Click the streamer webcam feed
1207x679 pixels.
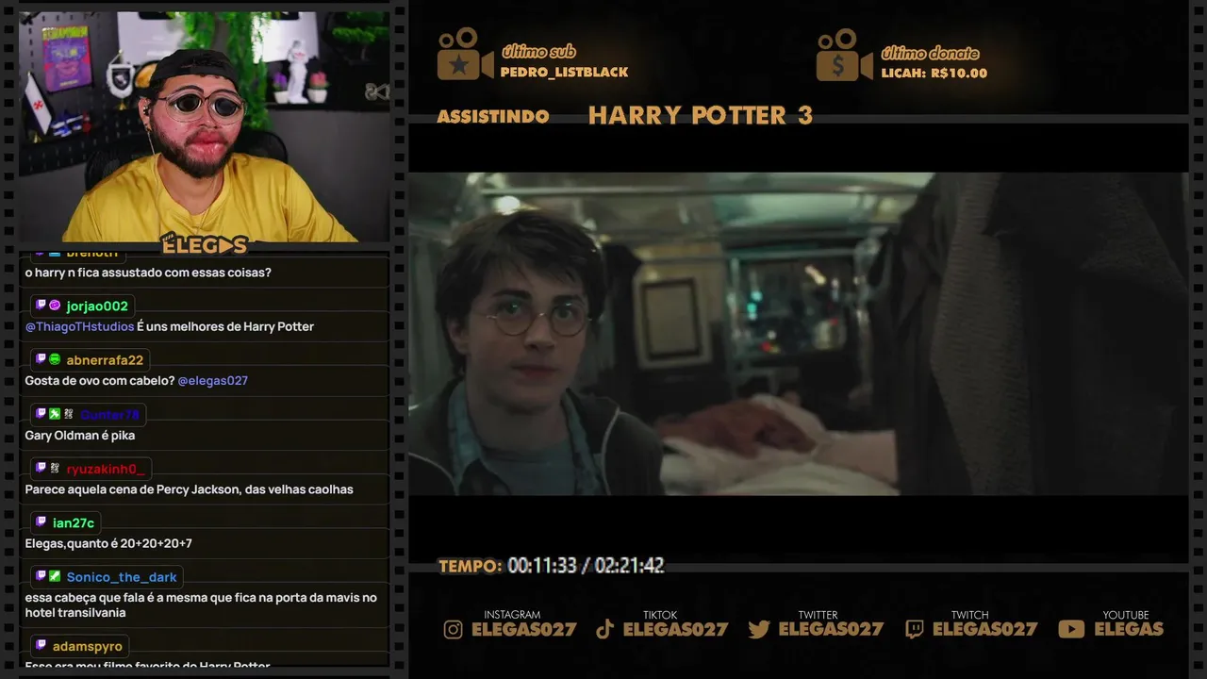pyautogui.click(x=205, y=127)
